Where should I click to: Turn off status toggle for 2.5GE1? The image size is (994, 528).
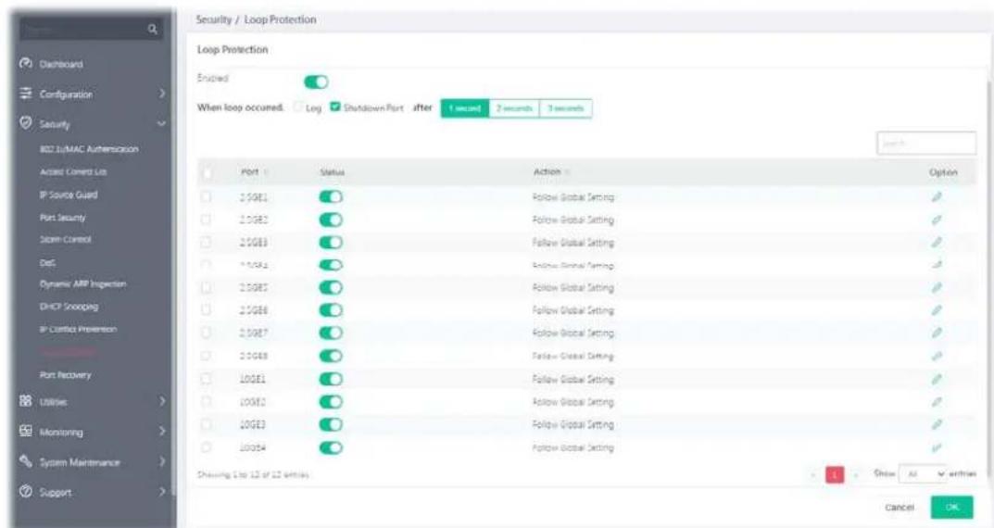(x=331, y=197)
